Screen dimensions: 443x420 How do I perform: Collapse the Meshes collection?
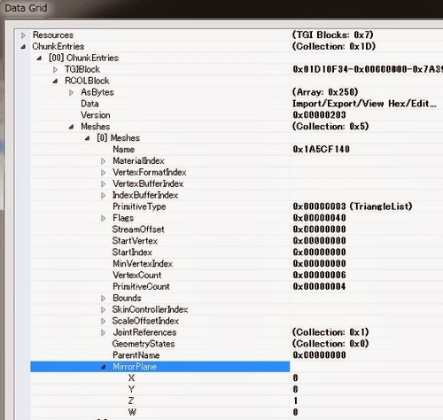(71, 127)
